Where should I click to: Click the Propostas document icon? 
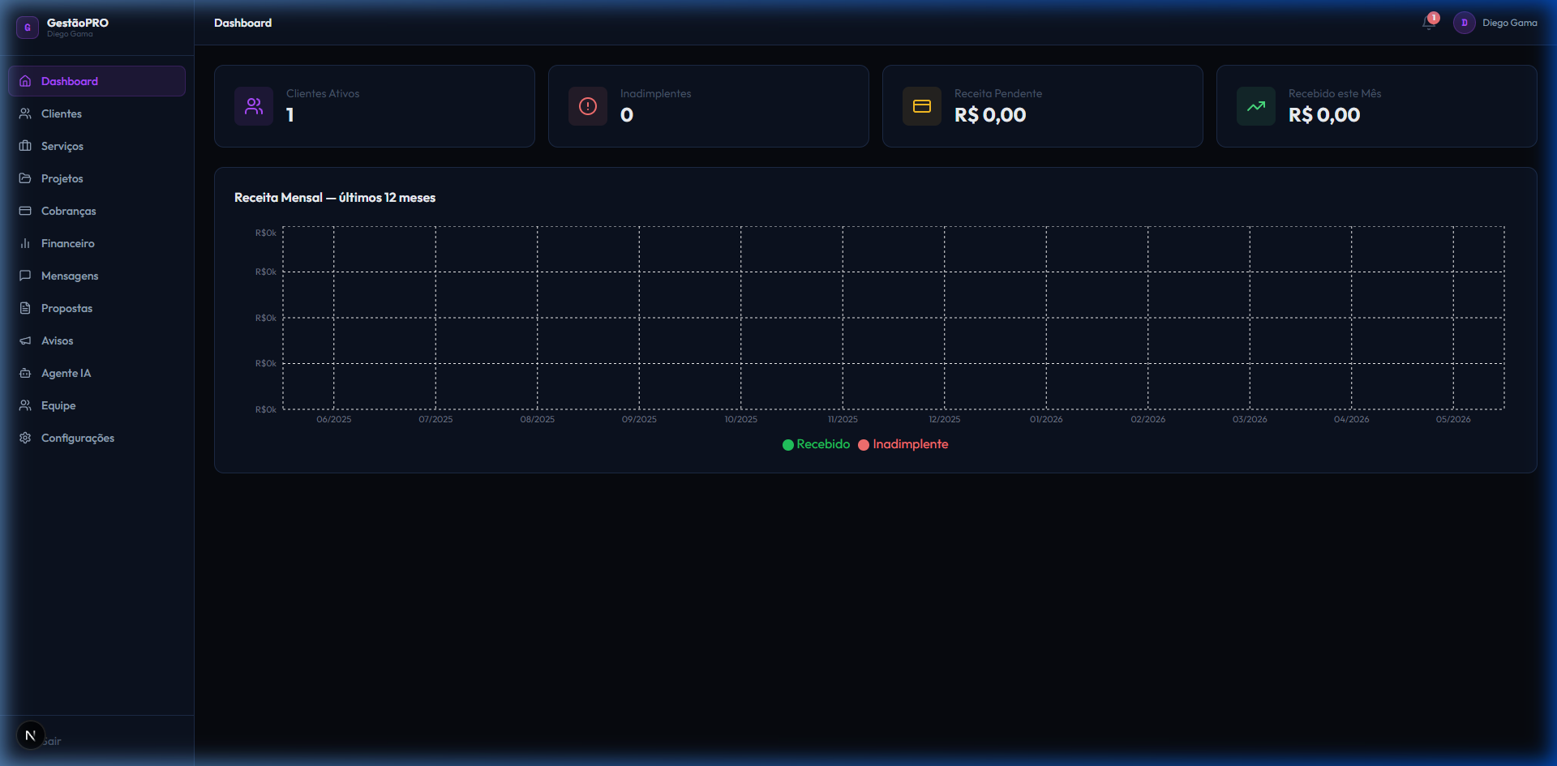pos(25,308)
